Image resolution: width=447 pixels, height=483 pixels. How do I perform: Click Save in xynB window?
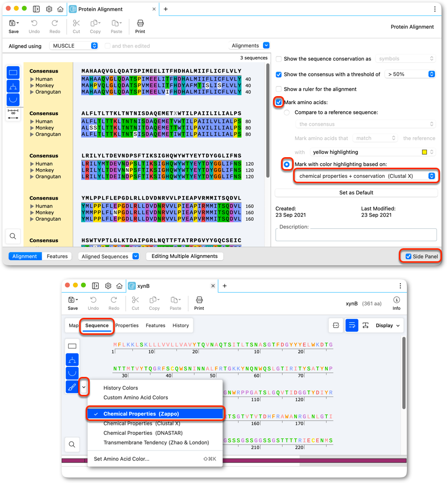[73, 303]
